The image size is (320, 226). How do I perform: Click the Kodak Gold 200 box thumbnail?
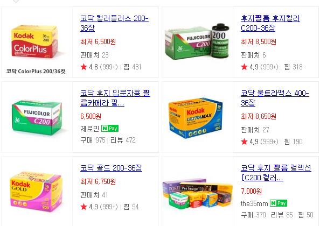(x=36, y=192)
